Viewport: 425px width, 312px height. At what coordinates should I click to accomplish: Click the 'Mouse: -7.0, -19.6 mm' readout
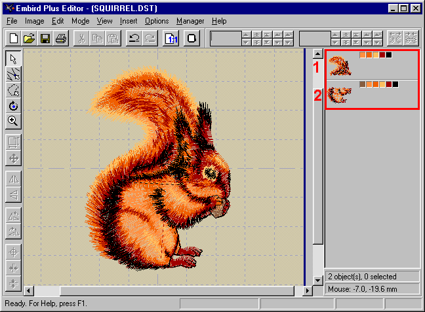363,289
